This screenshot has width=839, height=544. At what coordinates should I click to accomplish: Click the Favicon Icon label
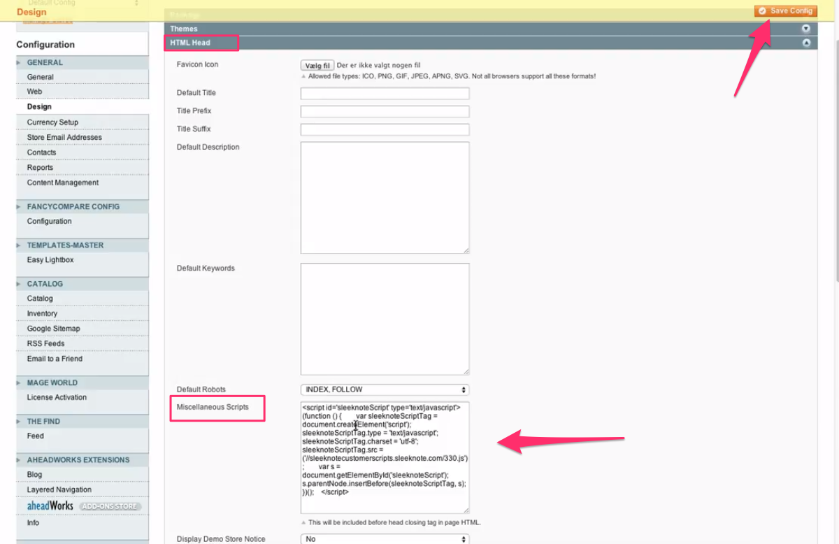click(198, 64)
